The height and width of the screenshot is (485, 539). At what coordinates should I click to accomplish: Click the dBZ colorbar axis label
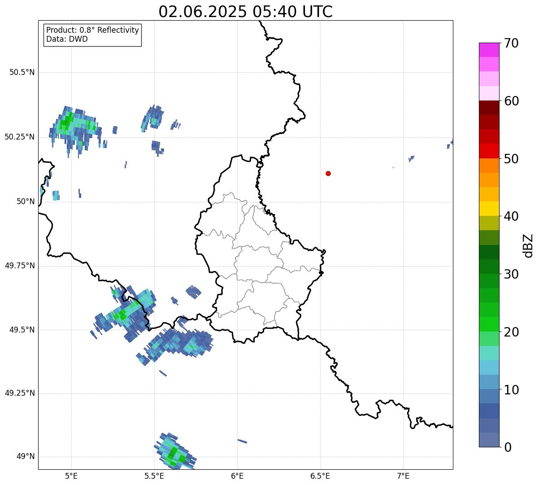[528, 245]
